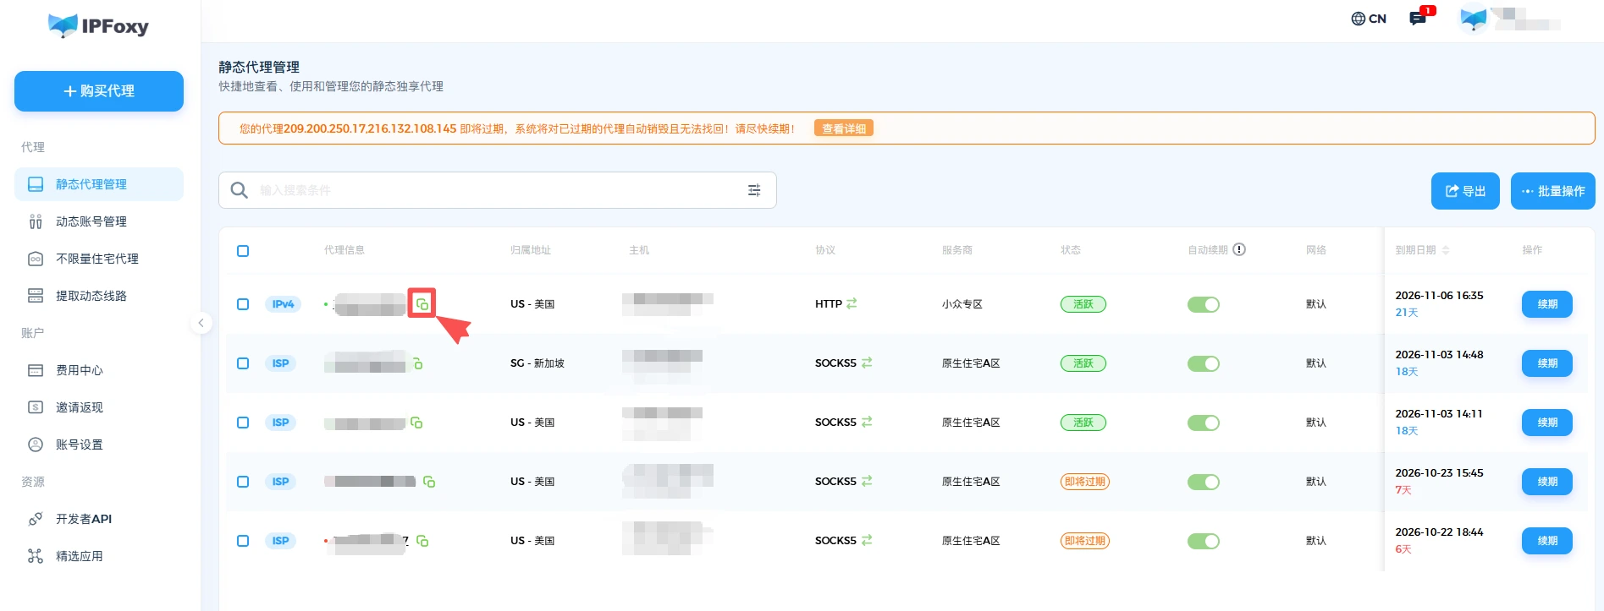The width and height of the screenshot is (1604, 611).
Task: Renew the proxy expiring in 6天
Action: click(x=1547, y=541)
